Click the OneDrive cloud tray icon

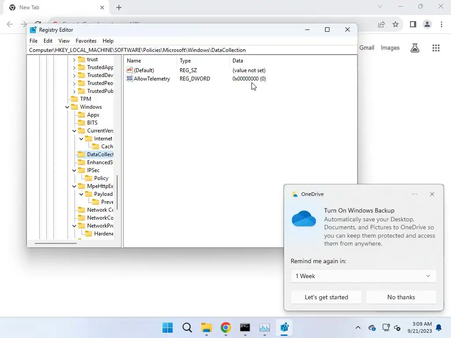[372, 327]
